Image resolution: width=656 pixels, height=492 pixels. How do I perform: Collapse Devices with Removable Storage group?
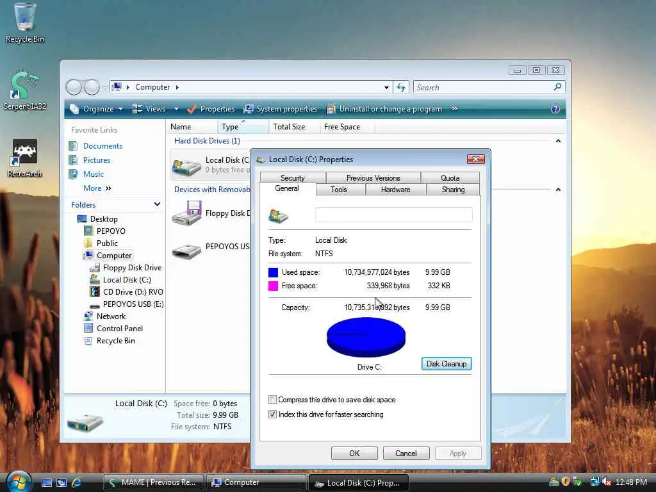point(558,190)
